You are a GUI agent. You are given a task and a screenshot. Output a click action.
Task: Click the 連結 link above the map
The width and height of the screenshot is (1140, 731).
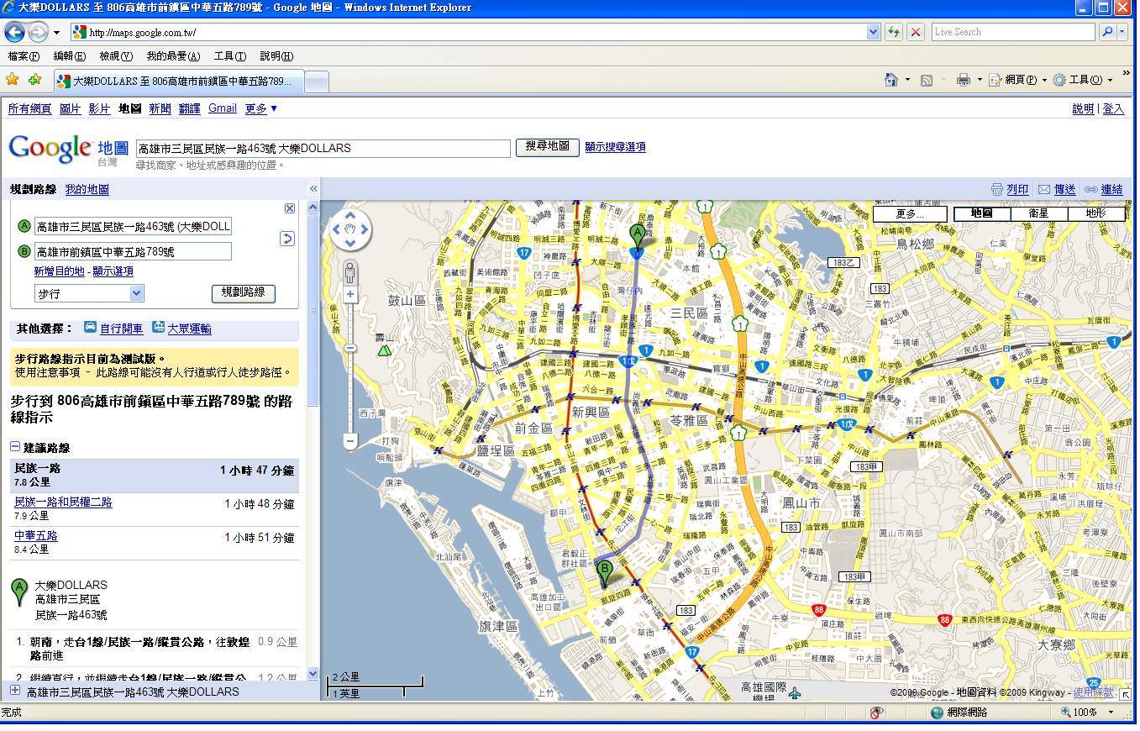click(1111, 190)
